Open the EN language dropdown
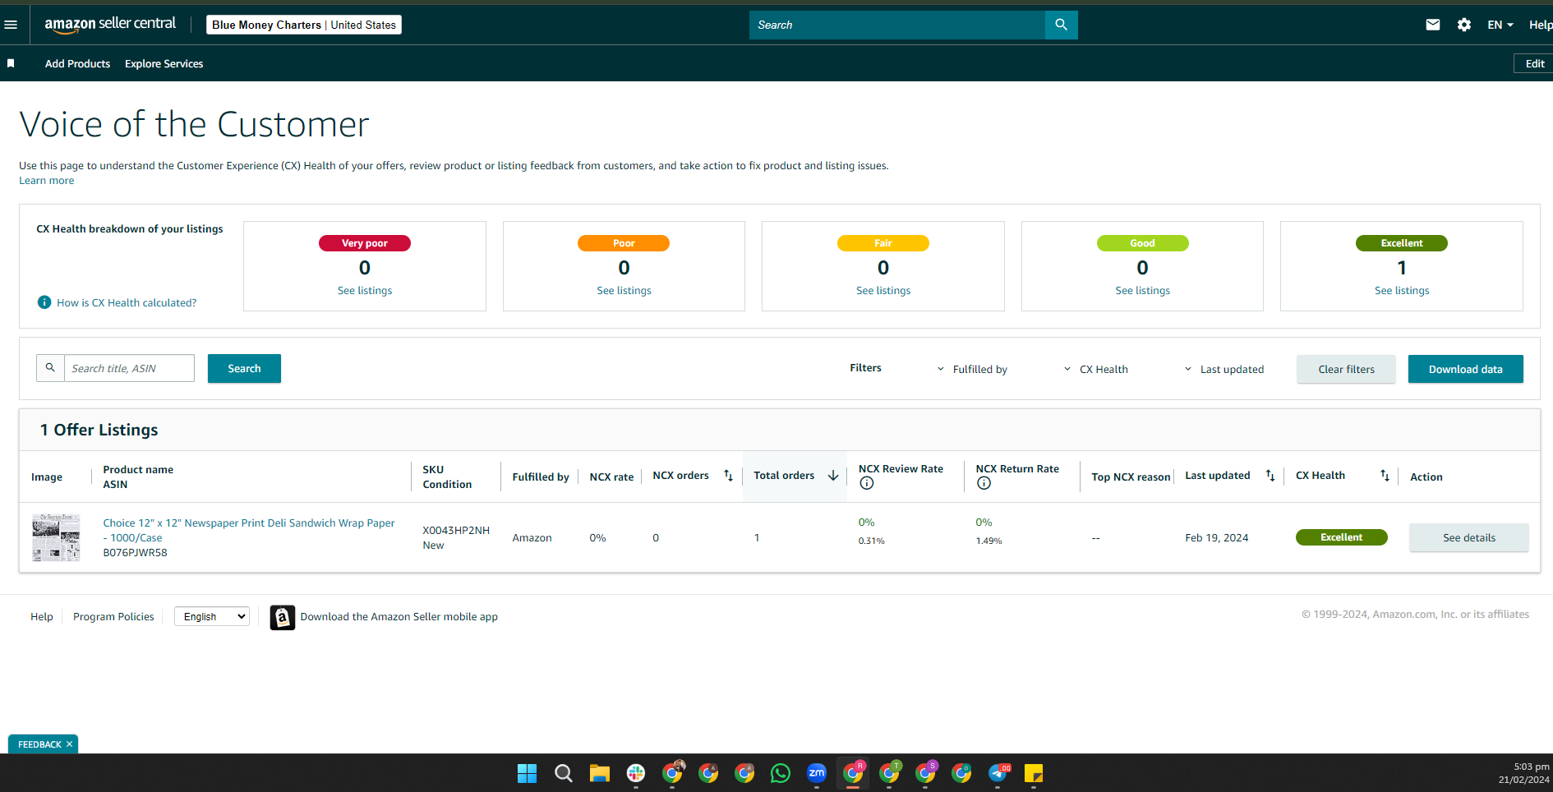 [1500, 25]
